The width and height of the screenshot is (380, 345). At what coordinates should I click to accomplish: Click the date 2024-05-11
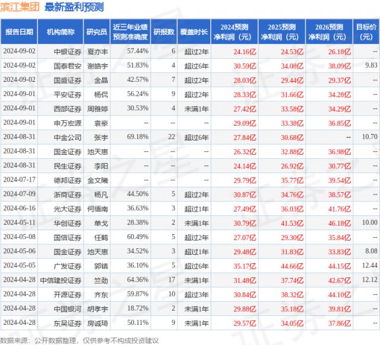tap(20, 222)
